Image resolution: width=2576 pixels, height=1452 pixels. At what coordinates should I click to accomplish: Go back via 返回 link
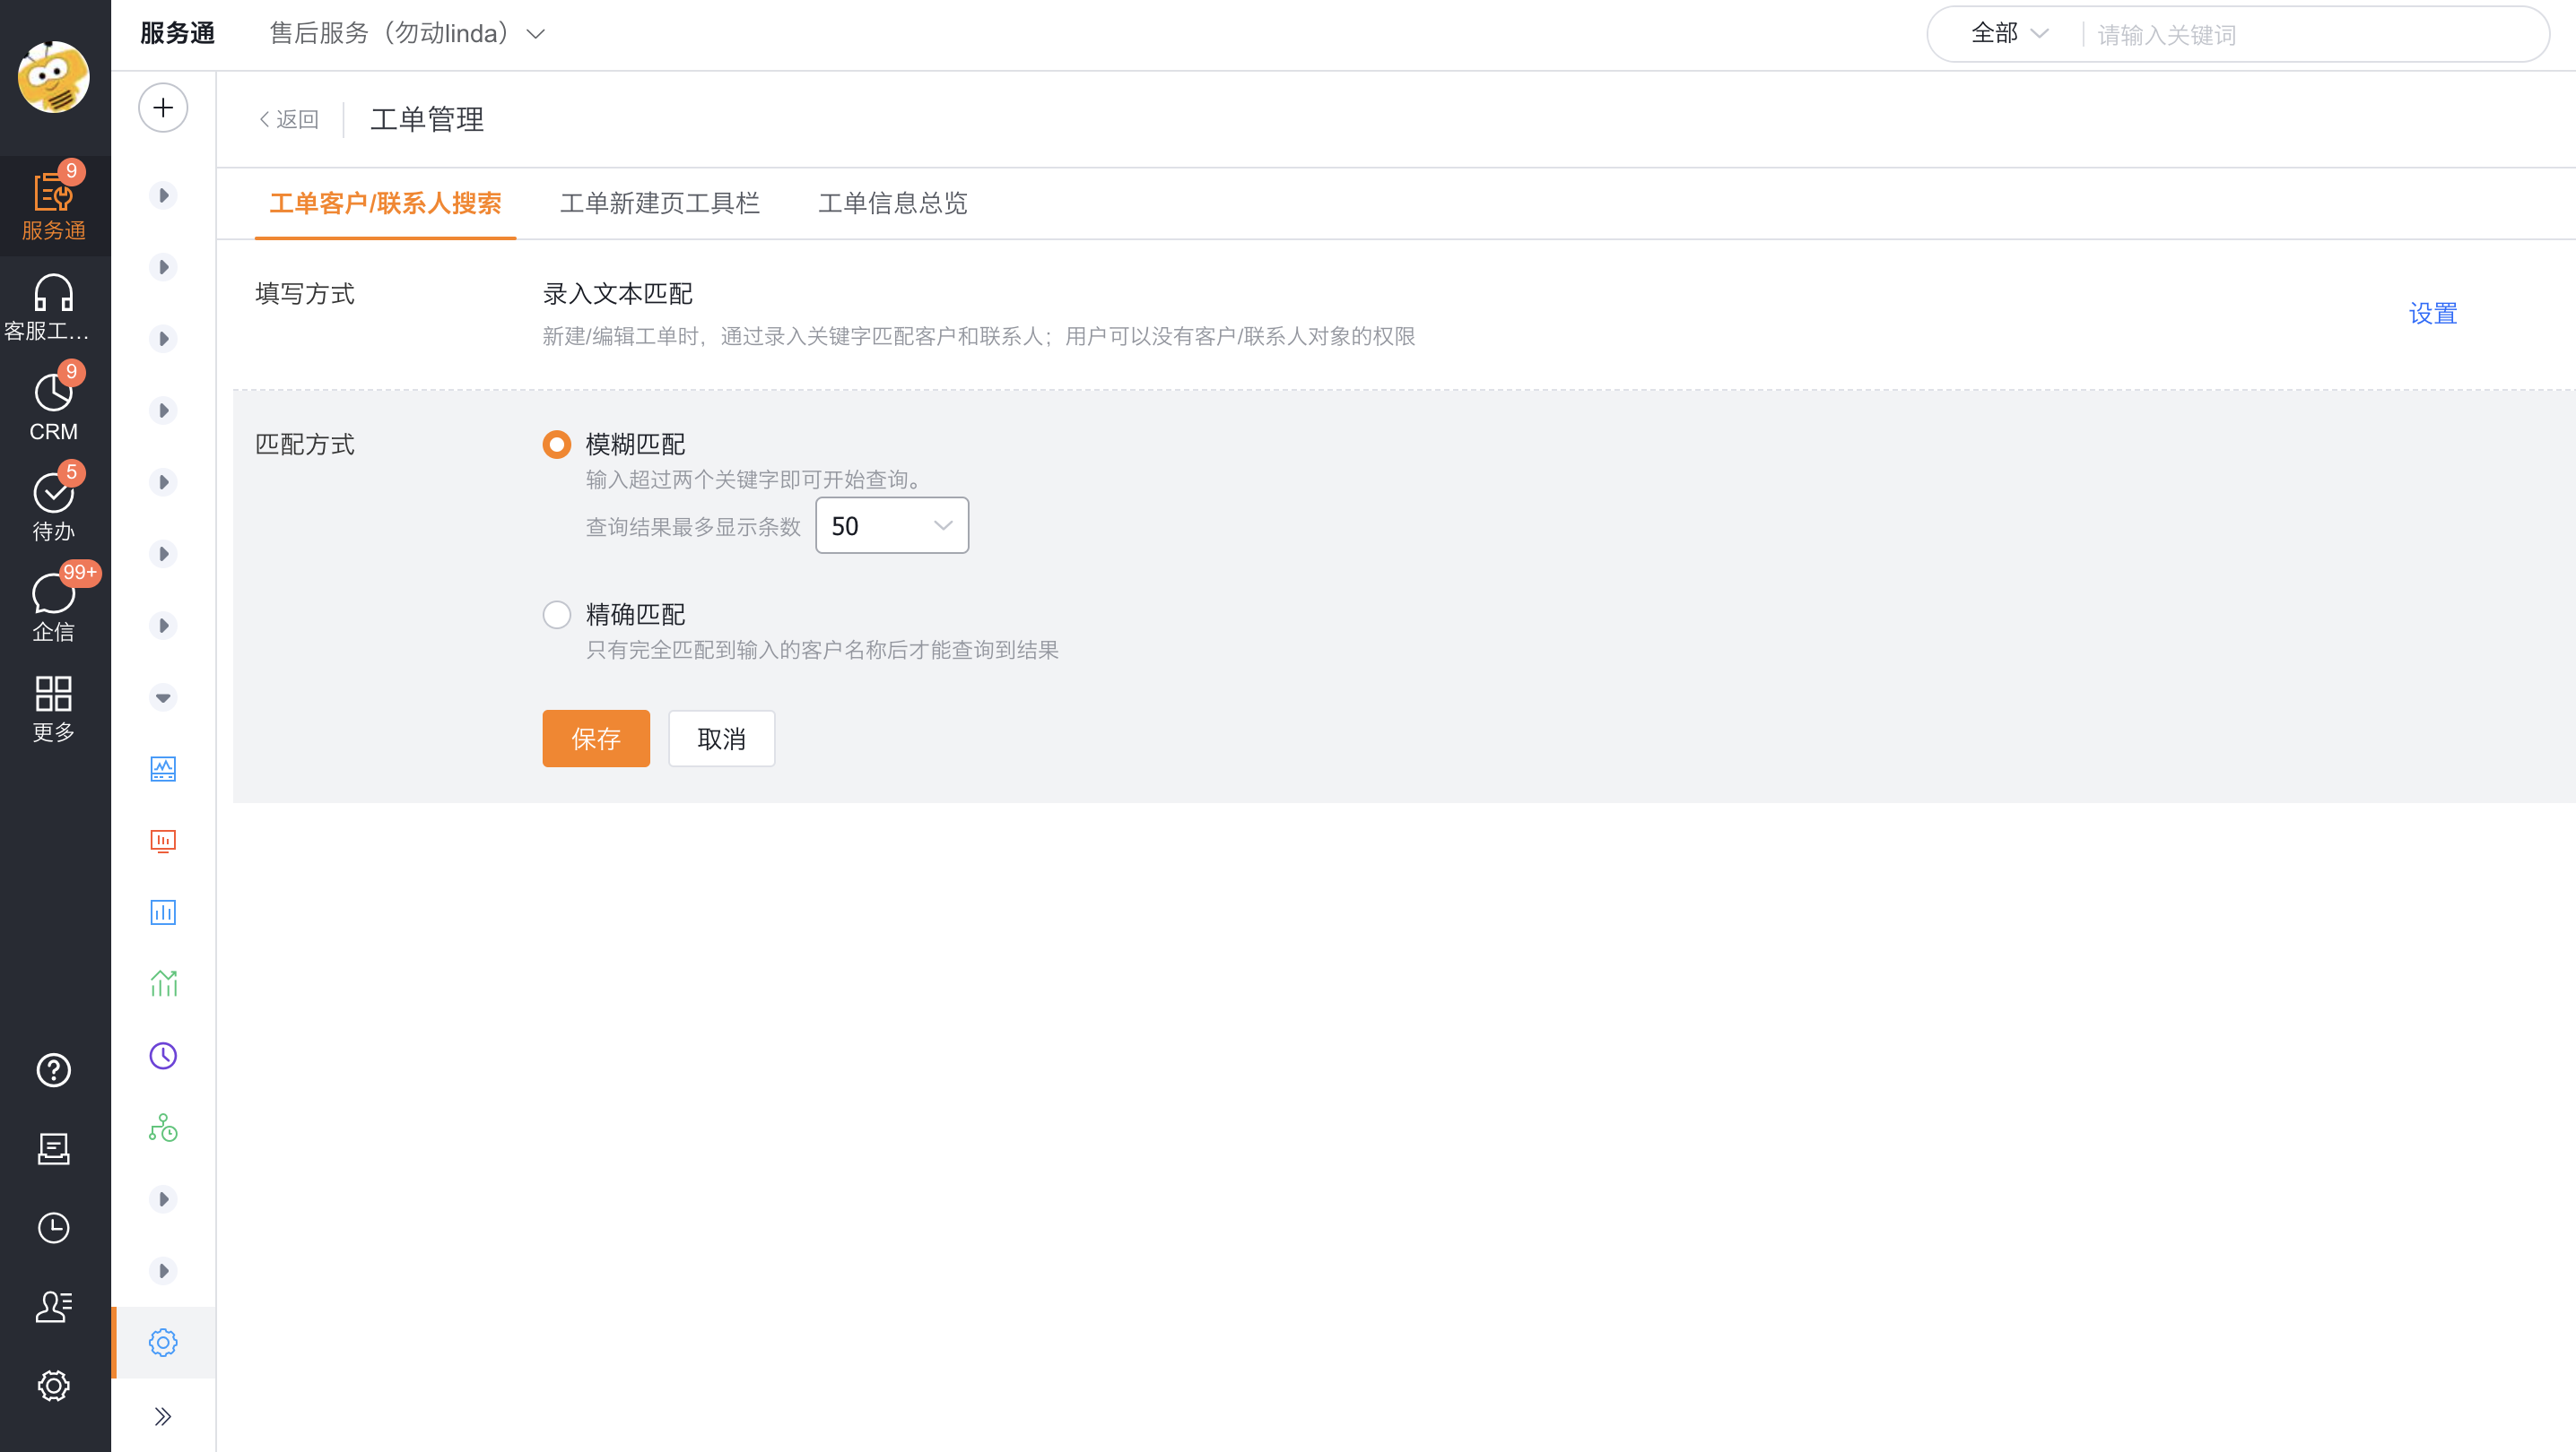tap(290, 120)
